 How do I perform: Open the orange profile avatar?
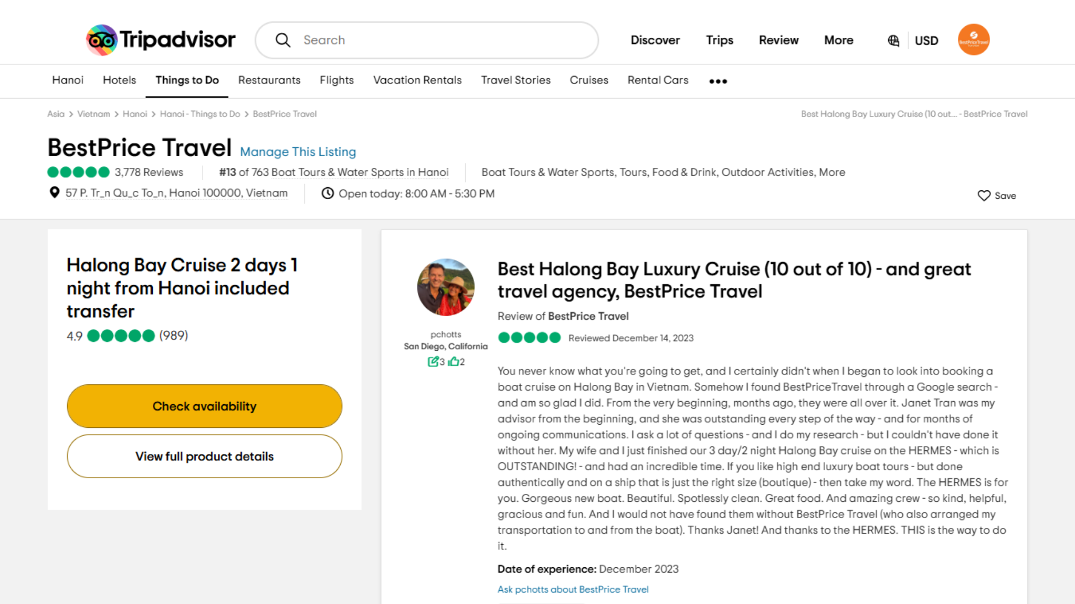point(973,40)
